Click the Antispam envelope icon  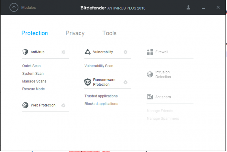pos(150,97)
